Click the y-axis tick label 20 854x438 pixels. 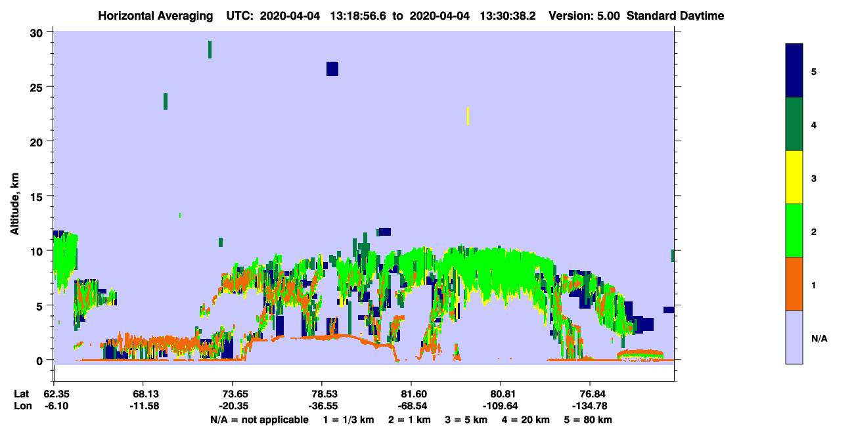[x=38, y=141]
